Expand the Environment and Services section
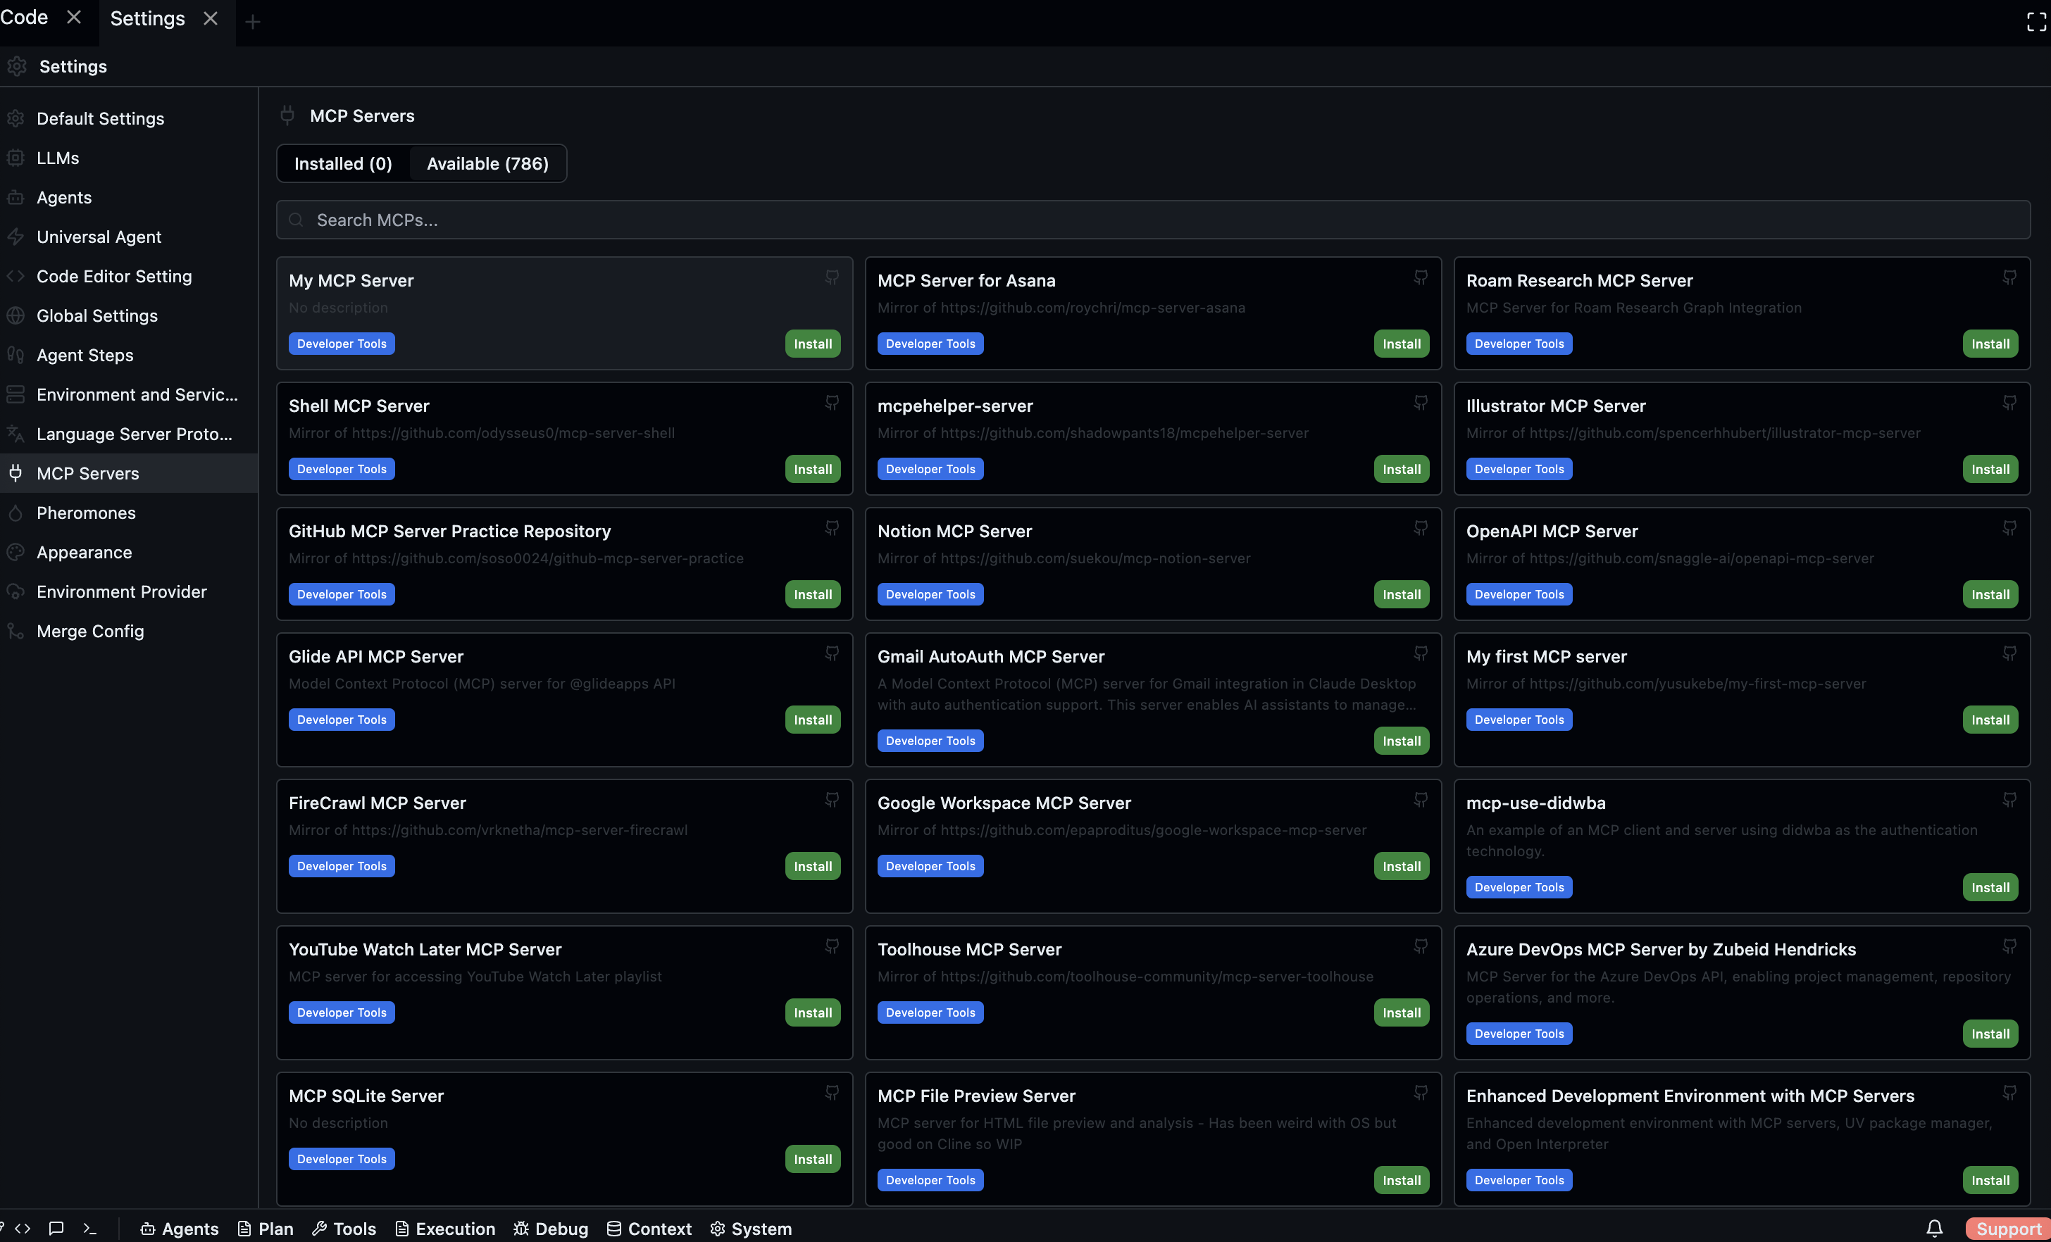Image resolution: width=2051 pixels, height=1242 pixels. tap(17, 394)
